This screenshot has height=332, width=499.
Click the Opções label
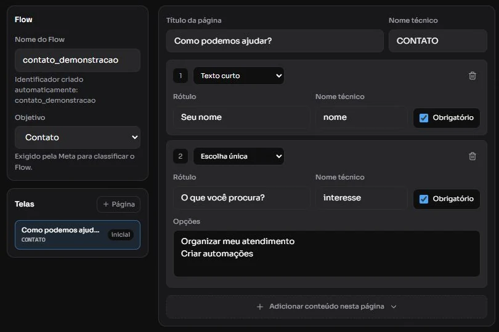click(187, 221)
